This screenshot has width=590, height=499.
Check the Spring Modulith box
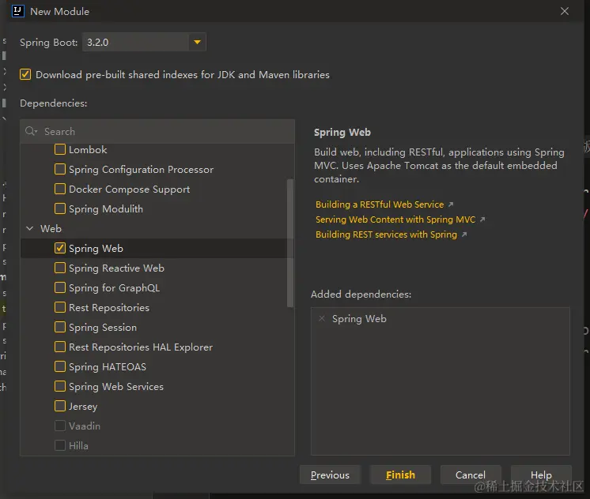tap(60, 208)
